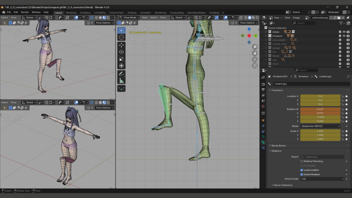The width and height of the screenshot is (352, 198).
Task: Open the Inherit Scale dropdown
Action: click(x=322, y=179)
